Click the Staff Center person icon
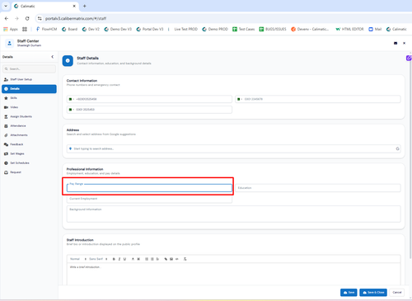 click(10, 43)
